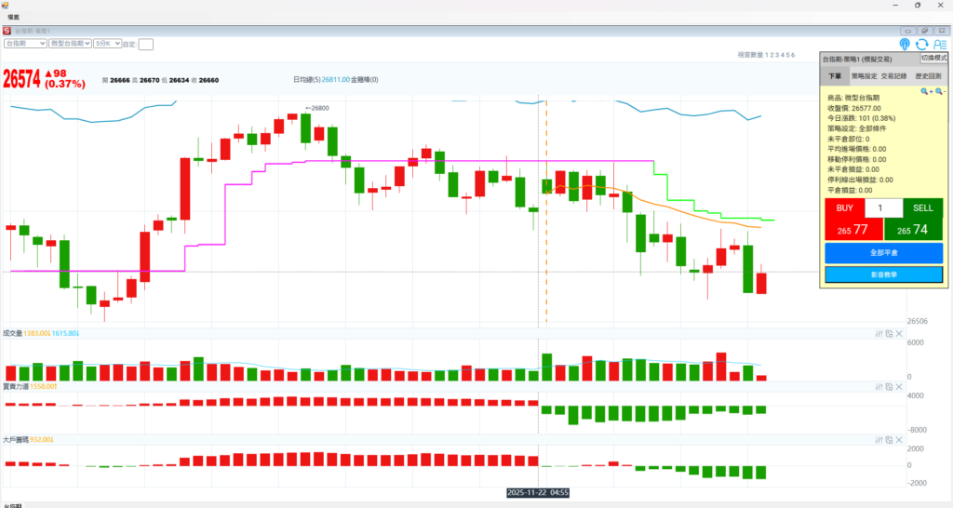Open the 歷史回測 tab
The image size is (953, 508).
929,76
